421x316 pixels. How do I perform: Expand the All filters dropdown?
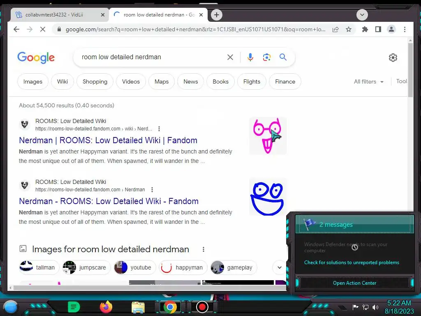click(368, 81)
